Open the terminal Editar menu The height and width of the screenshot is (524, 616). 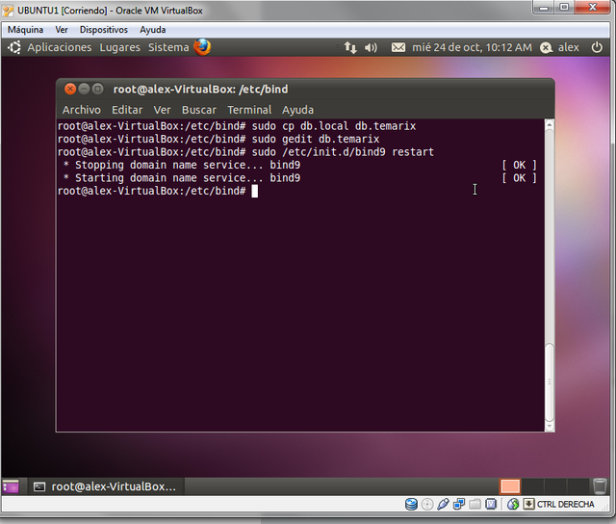coord(127,110)
